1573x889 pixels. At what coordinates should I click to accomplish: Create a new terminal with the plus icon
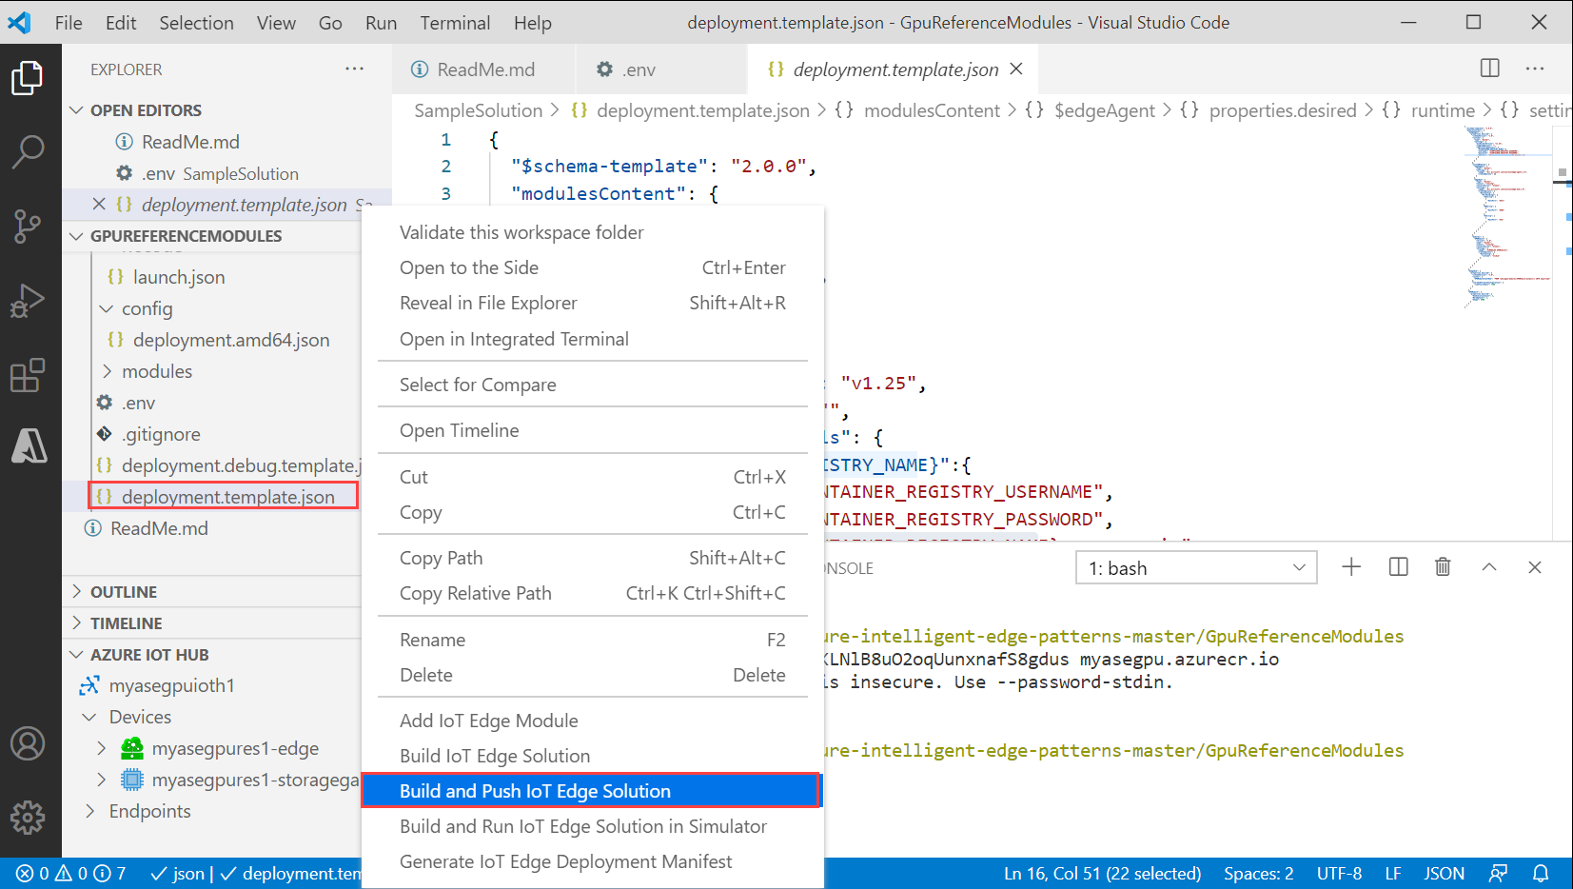point(1351,566)
